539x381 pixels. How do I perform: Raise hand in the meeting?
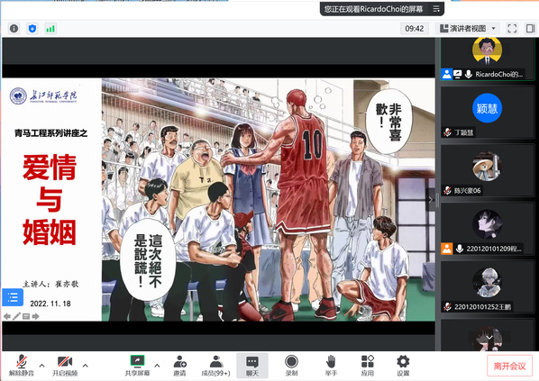click(x=331, y=366)
